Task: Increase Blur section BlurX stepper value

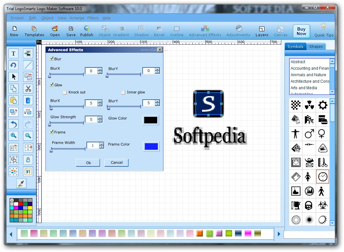Action: [x=100, y=69]
